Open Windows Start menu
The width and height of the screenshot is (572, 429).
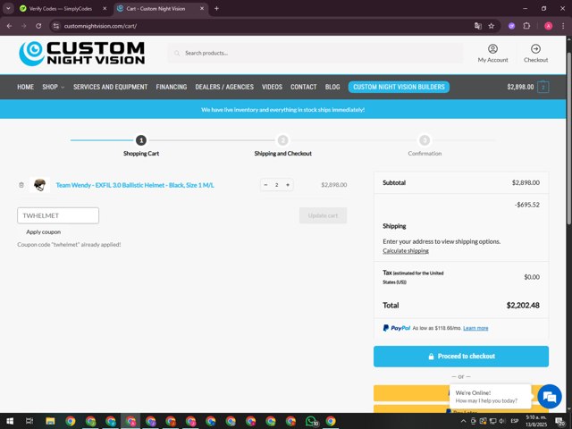10,421
